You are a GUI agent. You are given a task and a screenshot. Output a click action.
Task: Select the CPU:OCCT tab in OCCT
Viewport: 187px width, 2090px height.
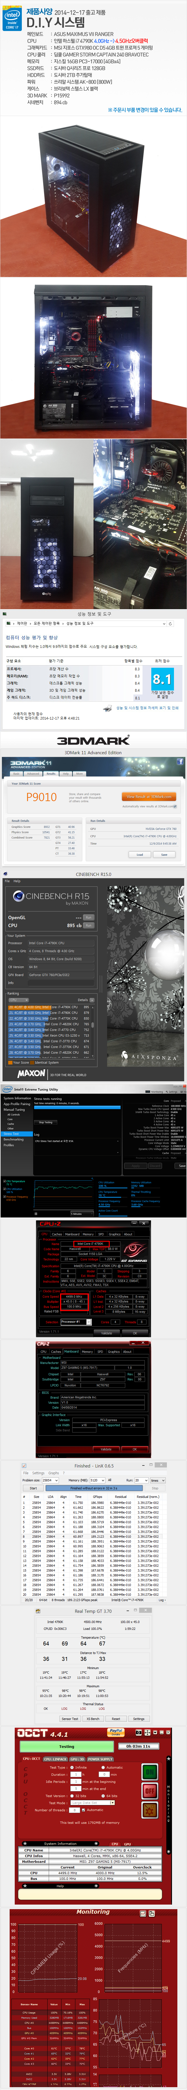(x=31, y=1759)
